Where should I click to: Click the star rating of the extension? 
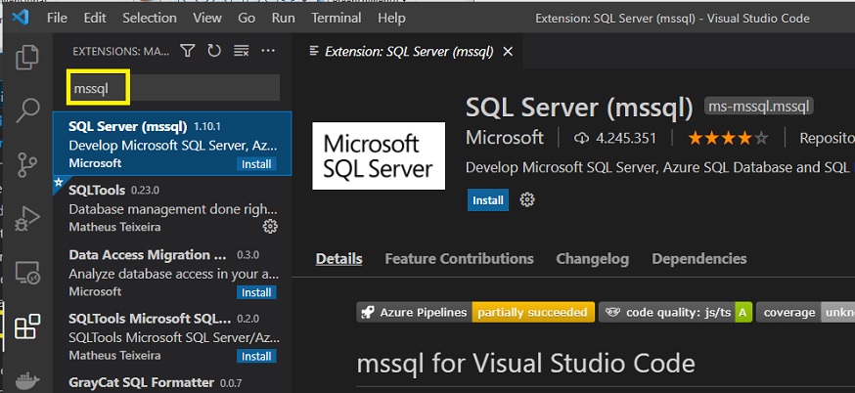click(728, 139)
